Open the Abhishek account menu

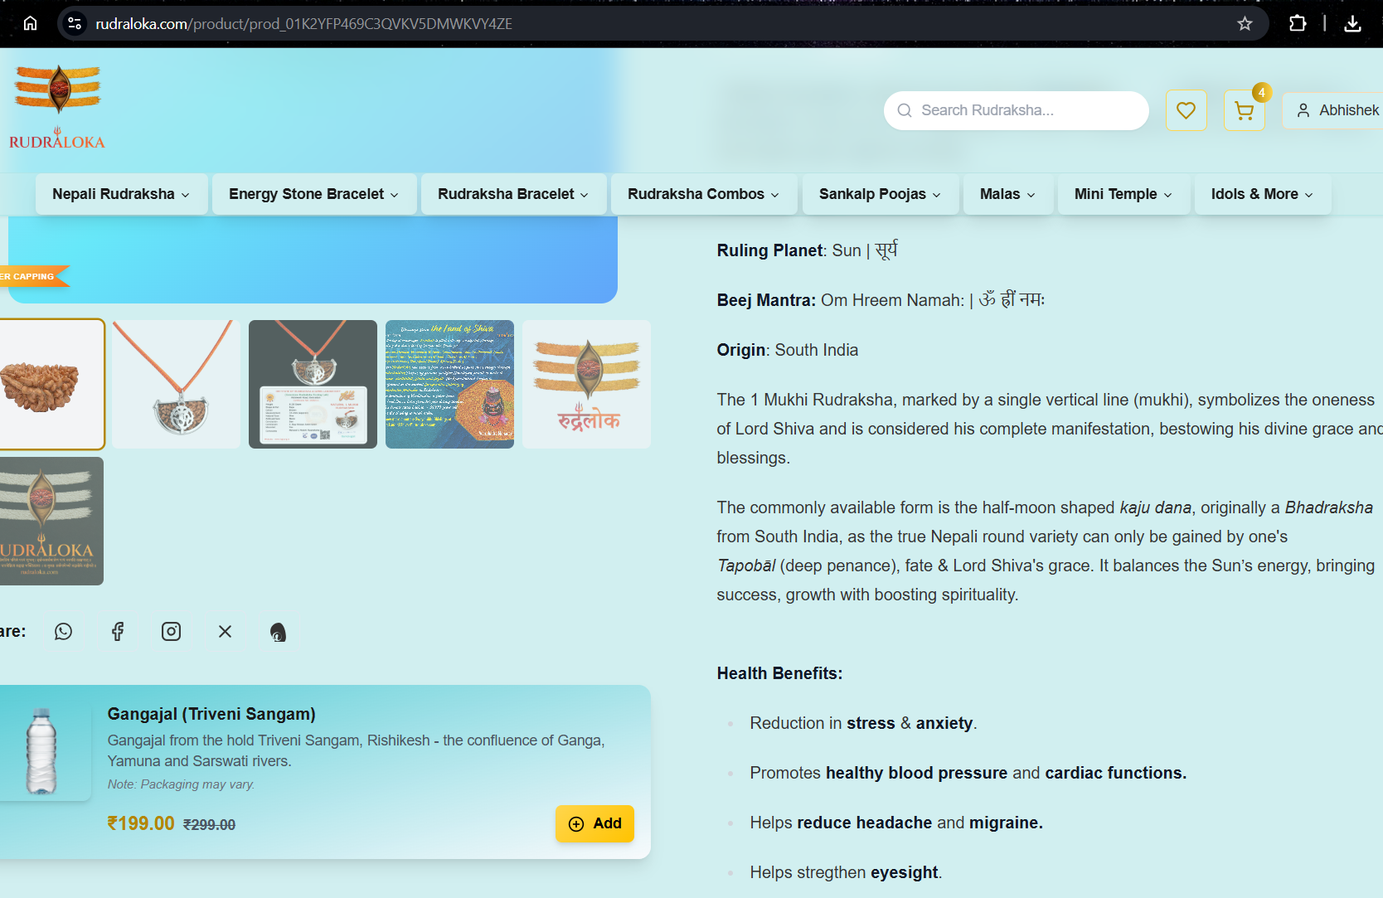coord(1337,110)
